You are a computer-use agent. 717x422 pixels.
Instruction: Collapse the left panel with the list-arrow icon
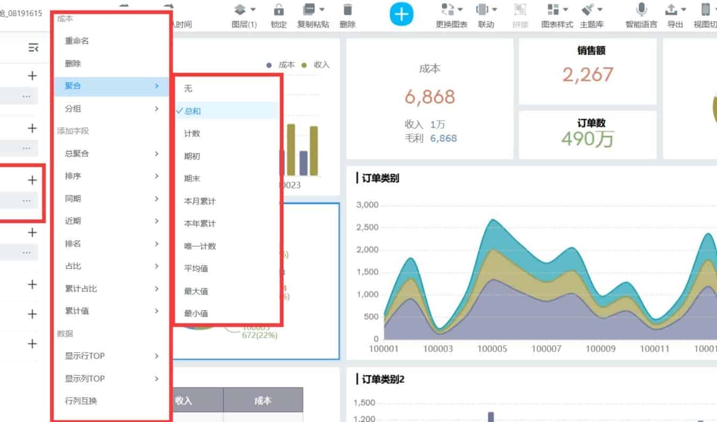click(33, 48)
